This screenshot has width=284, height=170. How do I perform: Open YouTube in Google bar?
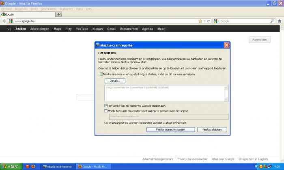[82, 29]
